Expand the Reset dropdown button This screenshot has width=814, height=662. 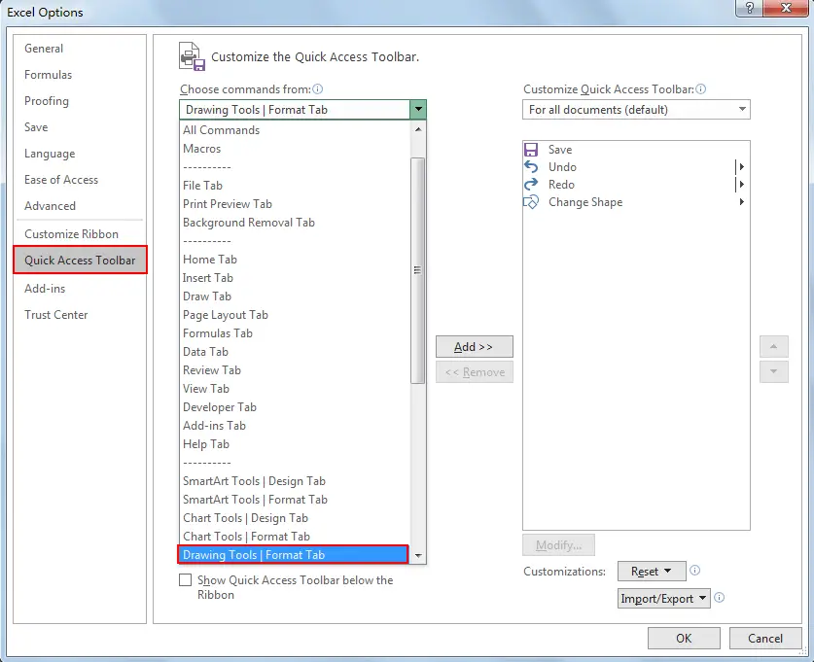(652, 572)
